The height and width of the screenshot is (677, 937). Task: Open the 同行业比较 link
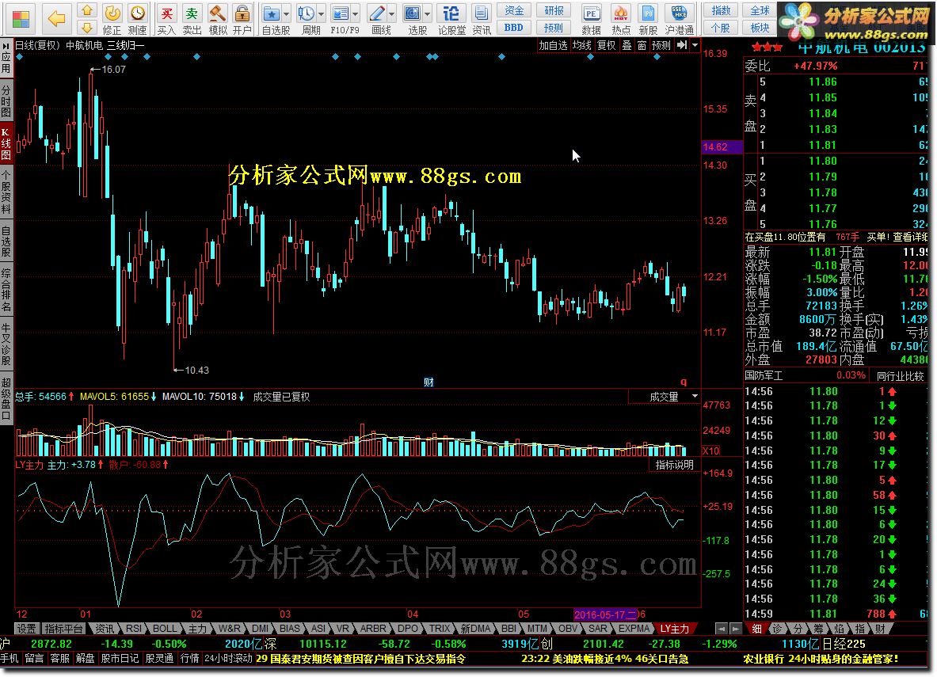pos(900,376)
